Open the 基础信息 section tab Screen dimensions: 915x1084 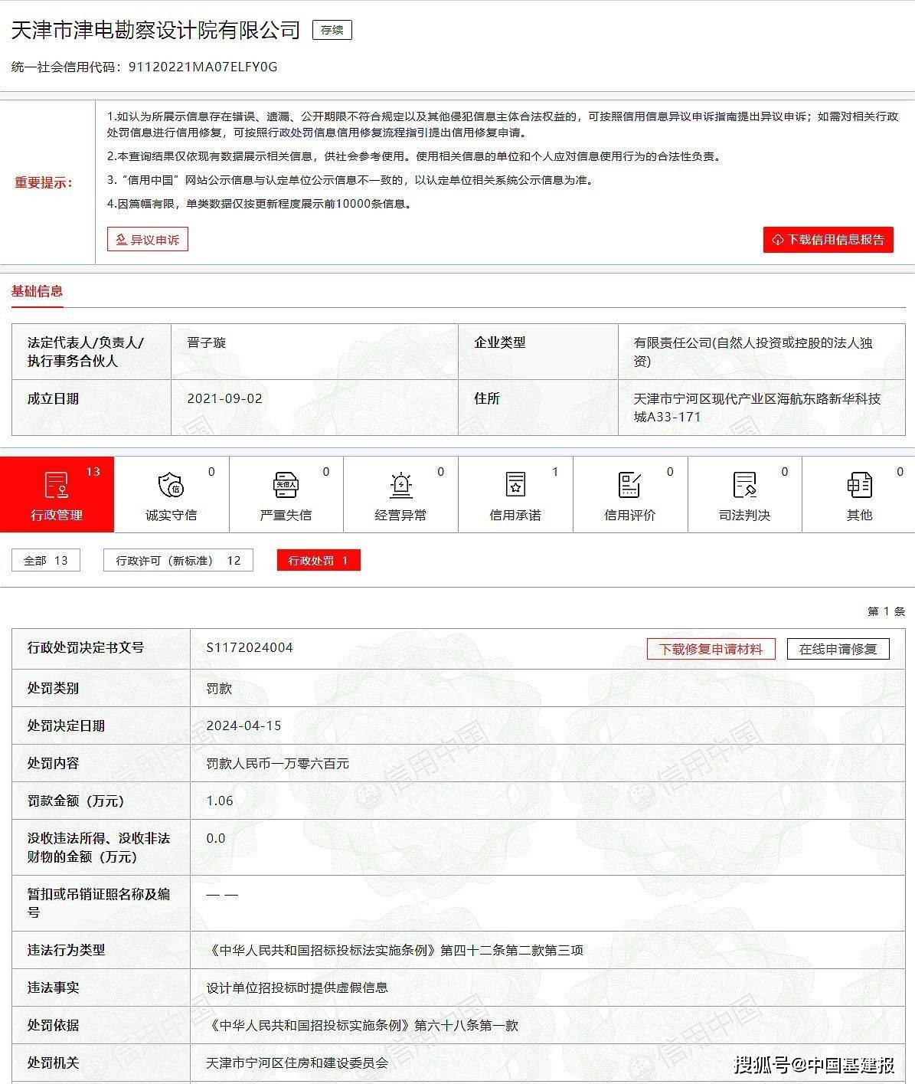click(x=37, y=291)
